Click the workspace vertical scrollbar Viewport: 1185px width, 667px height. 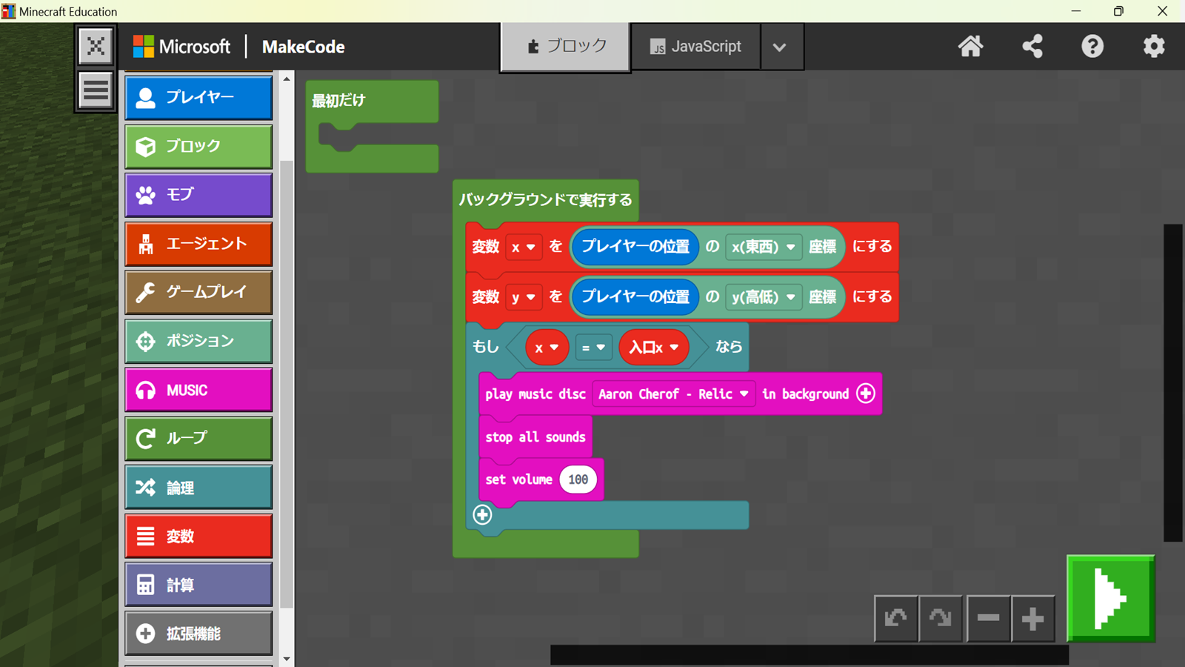[1172, 382]
